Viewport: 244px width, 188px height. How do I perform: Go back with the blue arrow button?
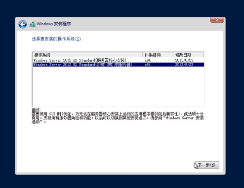click(23, 25)
